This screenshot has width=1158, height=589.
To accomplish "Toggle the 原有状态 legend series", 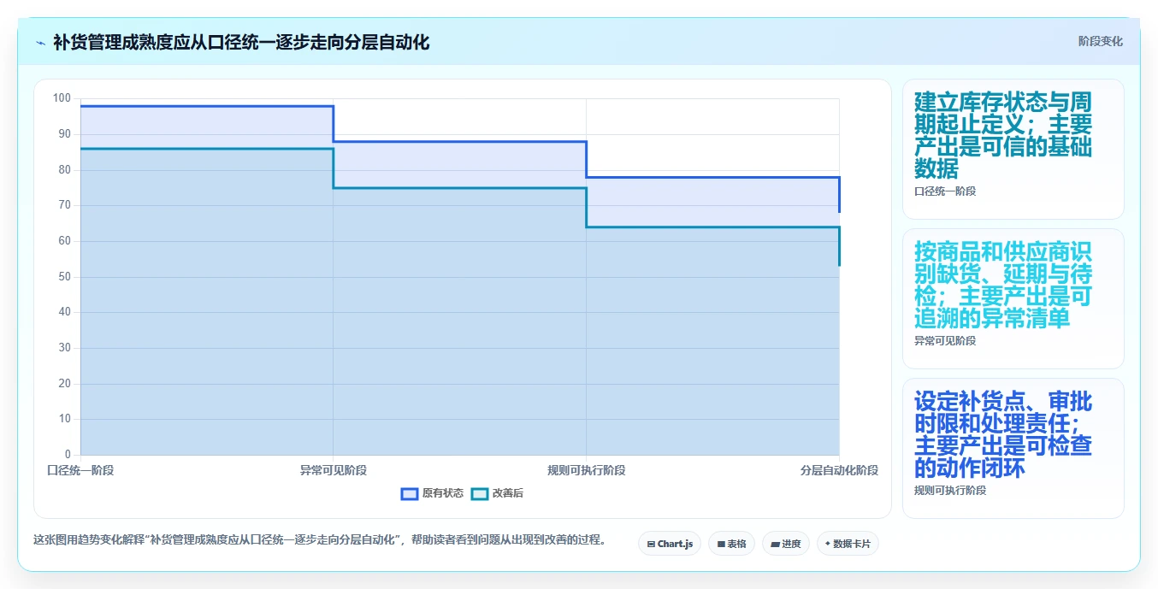I will (433, 493).
